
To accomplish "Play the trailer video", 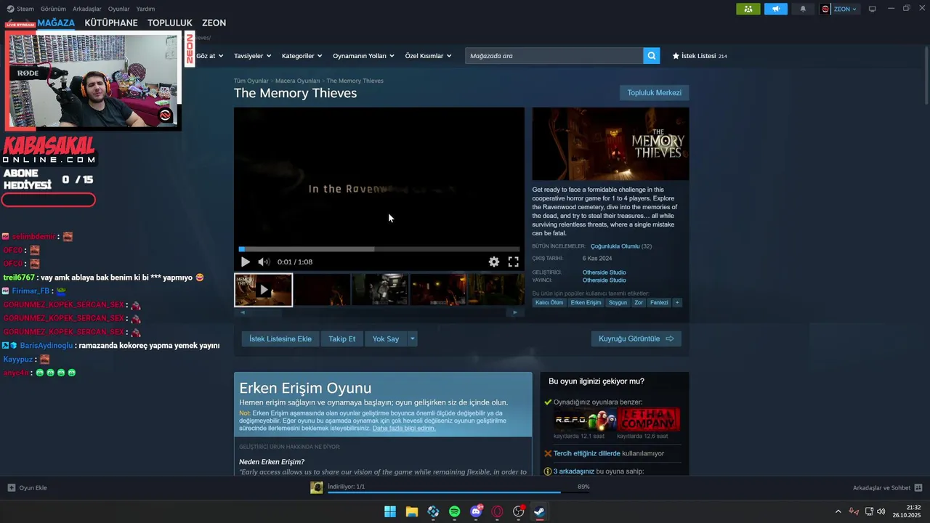I will point(246,262).
